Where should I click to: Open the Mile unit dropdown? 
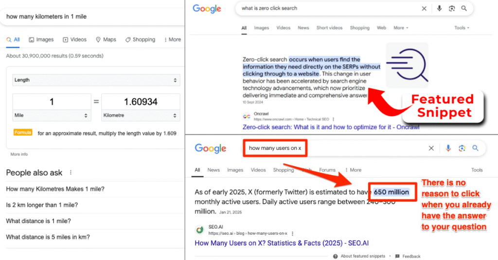point(52,115)
